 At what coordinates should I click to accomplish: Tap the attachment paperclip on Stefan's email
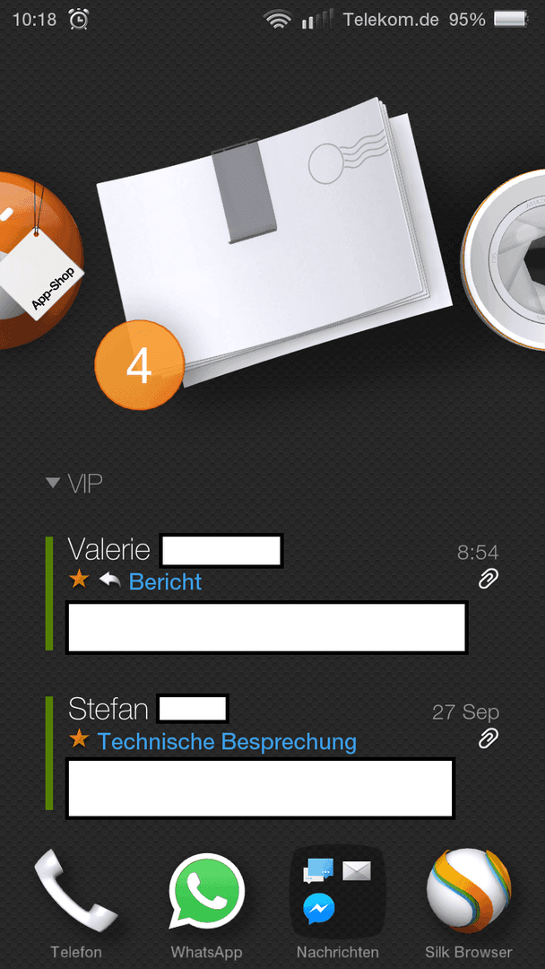pos(489,738)
